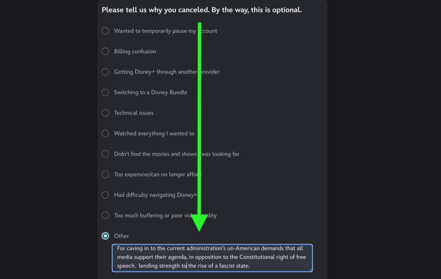
Task: Click the 'Please tell us why you canceled' heading
Action: pos(202,10)
